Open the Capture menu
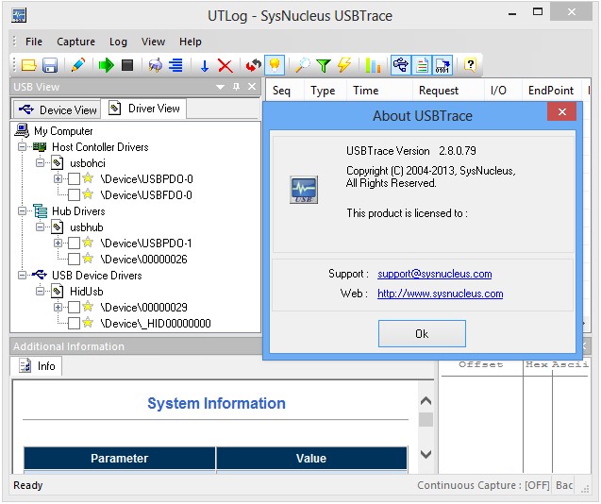 (x=75, y=42)
